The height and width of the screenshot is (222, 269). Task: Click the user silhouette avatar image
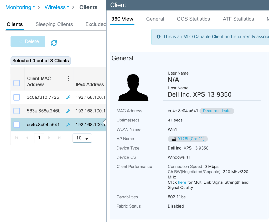pos(133,88)
